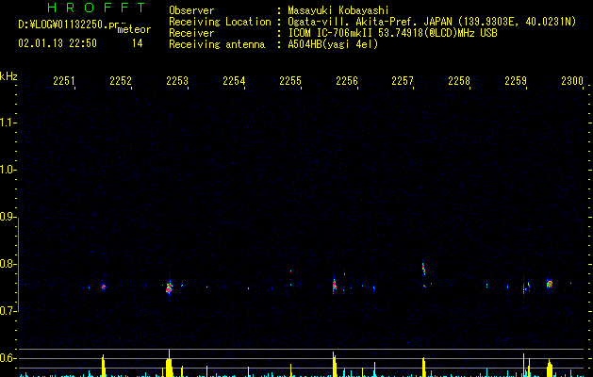
Task: Select antenna value A504HB(yagi 4el)
Action: tap(333, 44)
